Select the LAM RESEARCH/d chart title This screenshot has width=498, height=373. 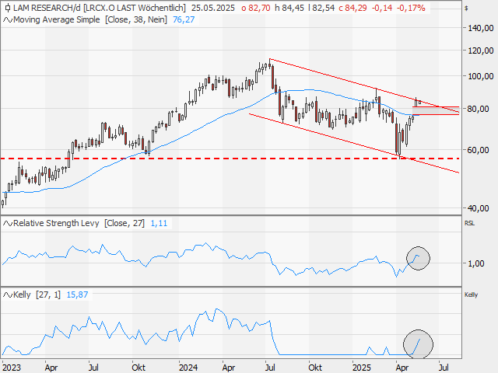(x=47, y=8)
